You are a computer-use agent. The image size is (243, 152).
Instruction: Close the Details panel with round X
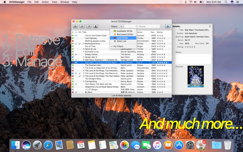[x=210, y=26]
